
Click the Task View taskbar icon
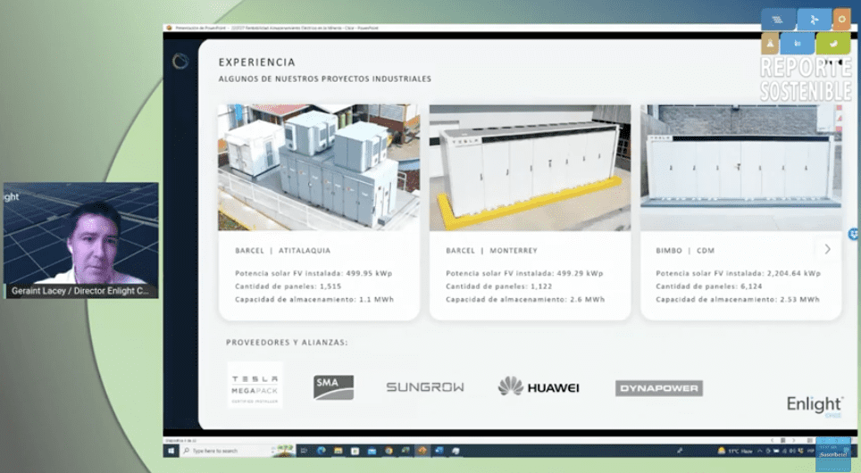coord(304,451)
